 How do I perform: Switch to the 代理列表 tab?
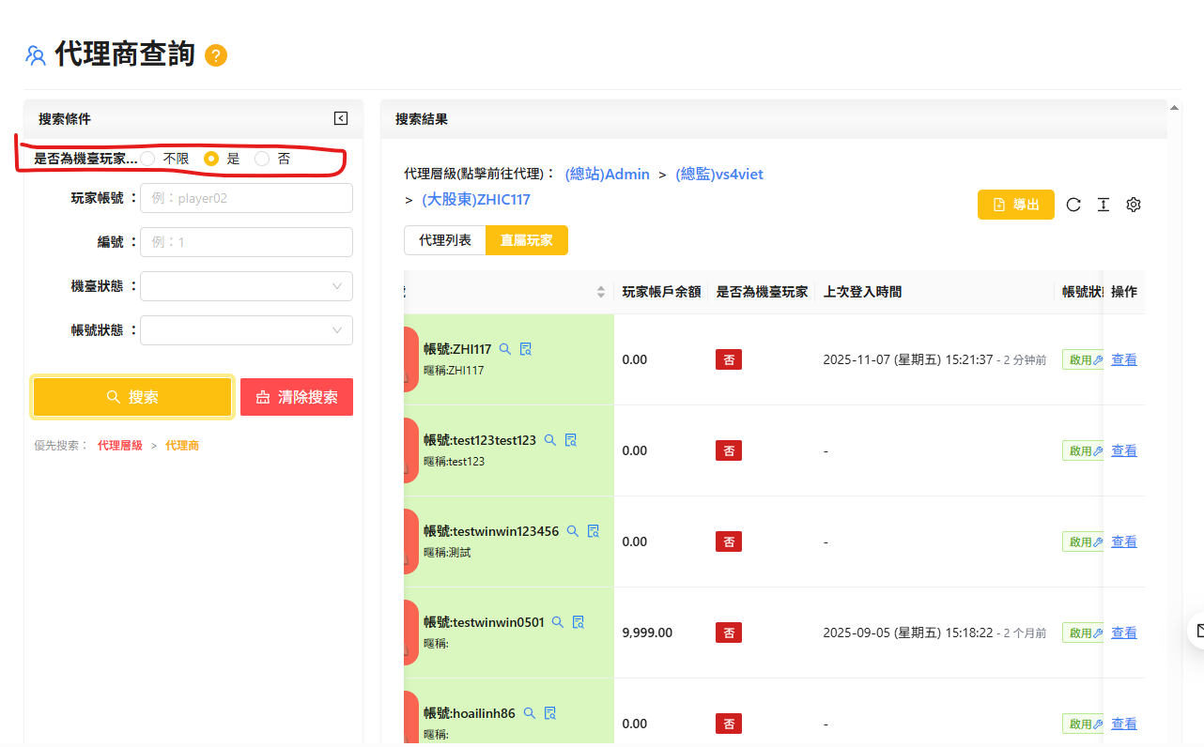[x=444, y=240]
